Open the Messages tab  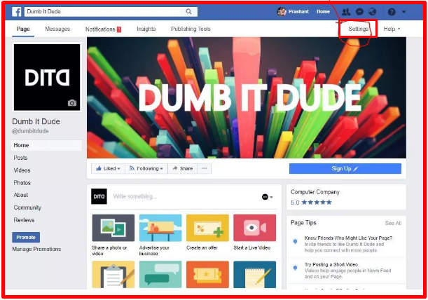57,29
